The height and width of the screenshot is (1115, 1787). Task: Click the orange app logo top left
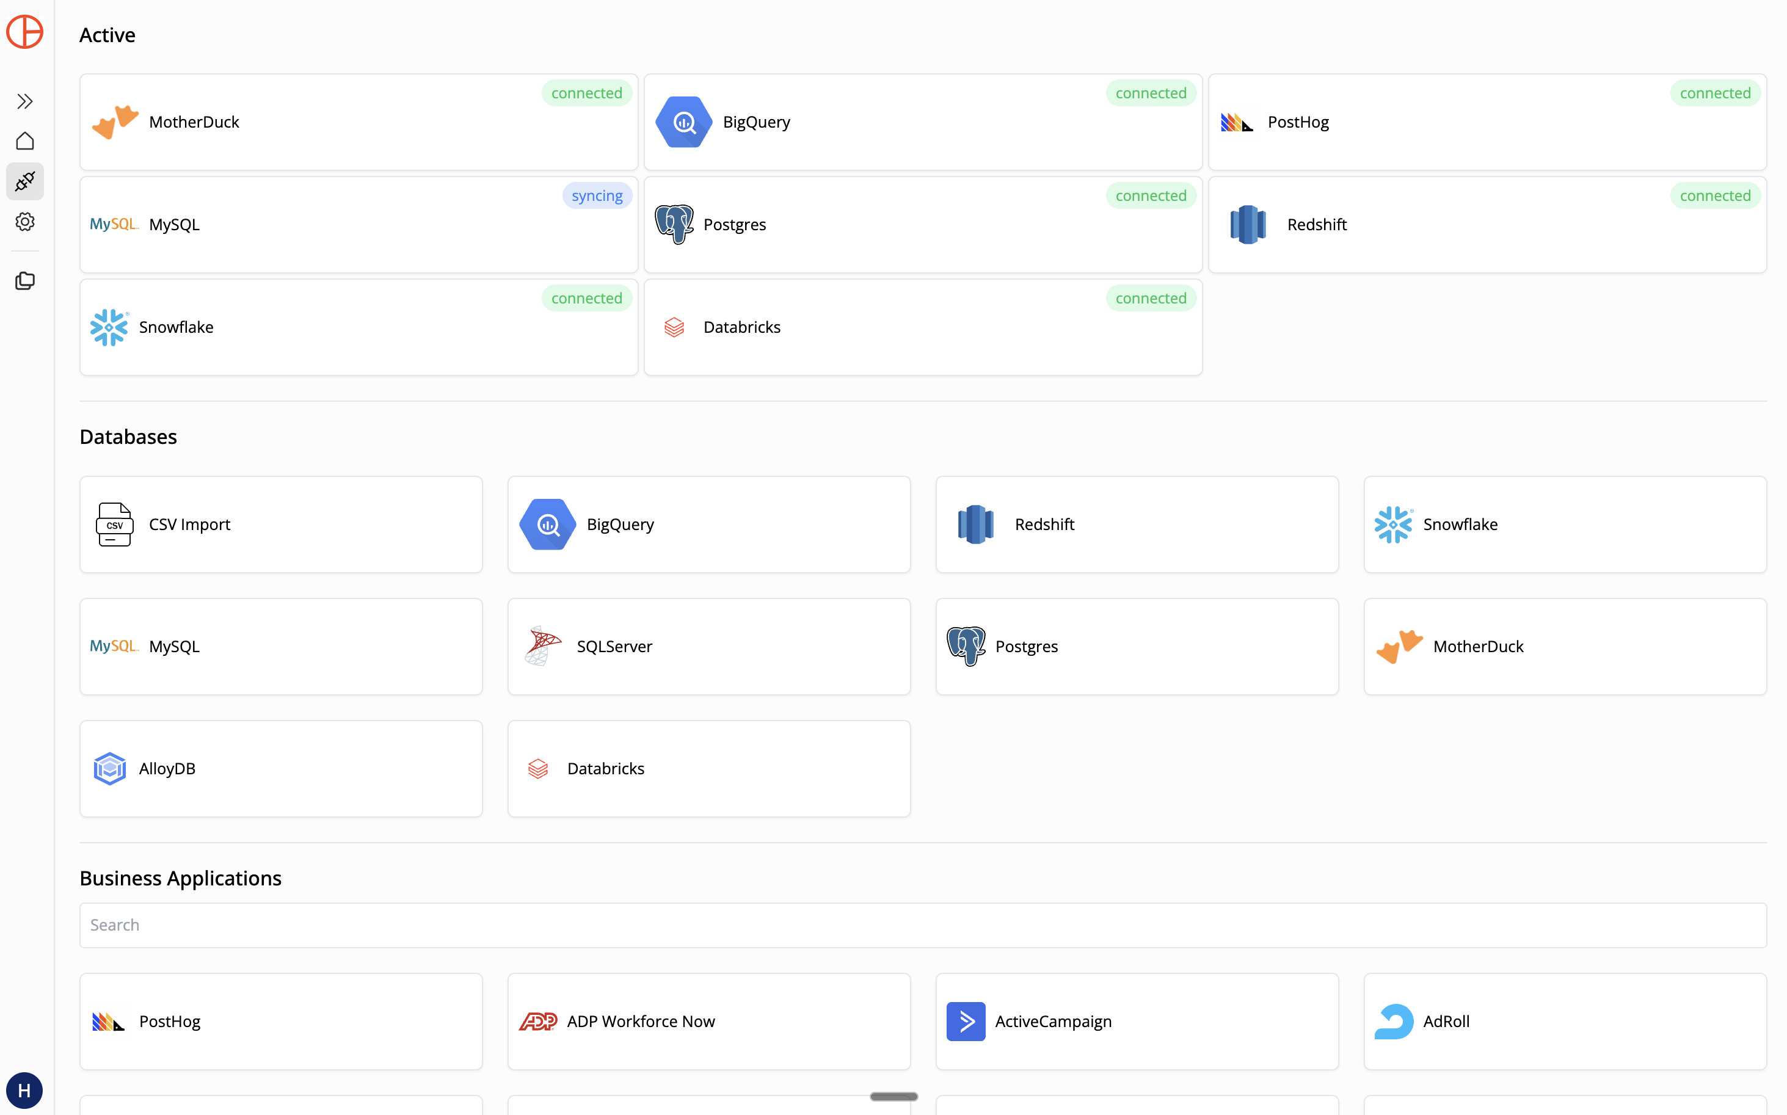pos(25,32)
